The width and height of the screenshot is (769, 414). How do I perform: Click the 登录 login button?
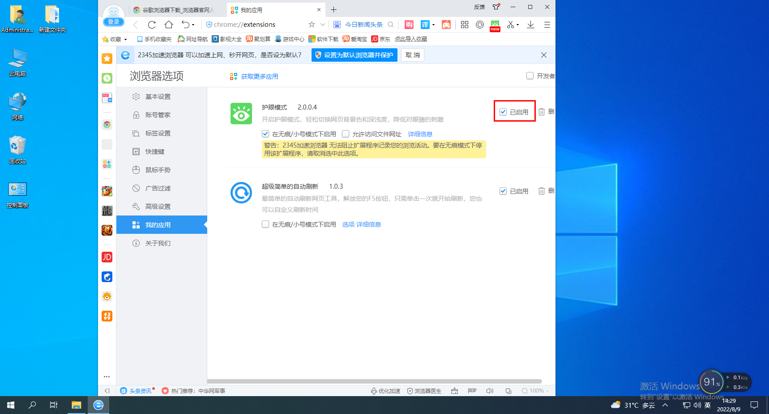tap(114, 22)
